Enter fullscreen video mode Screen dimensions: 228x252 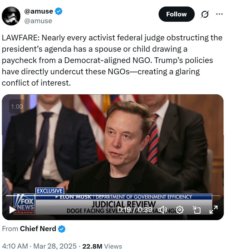coord(213,210)
